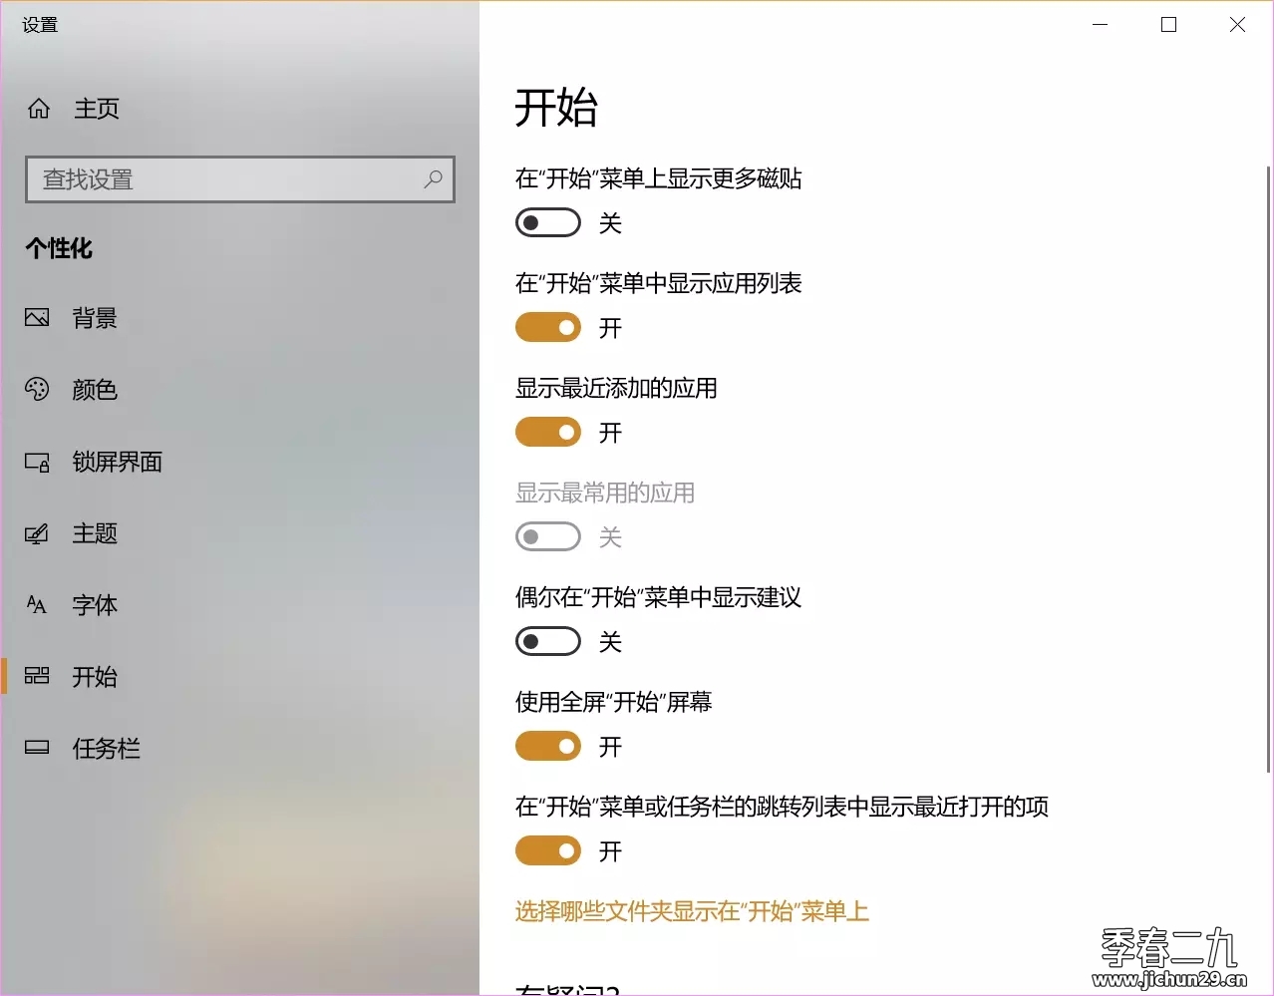Click the 选择哪些文件夹显示在"开始"菜单上 link
Image resolution: width=1274 pixels, height=996 pixels.
pos(692,911)
